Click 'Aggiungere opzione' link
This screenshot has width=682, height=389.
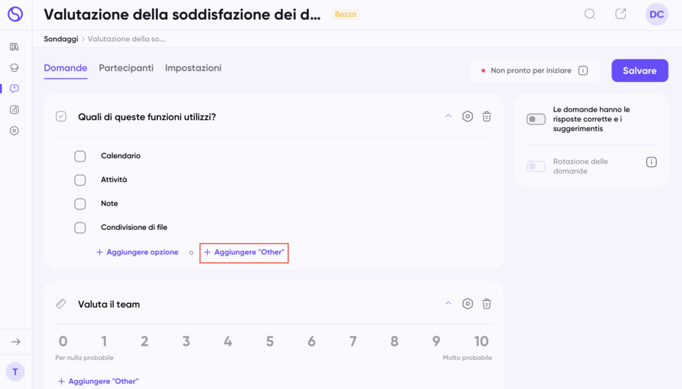pyautogui.click(x=137, y=252)
